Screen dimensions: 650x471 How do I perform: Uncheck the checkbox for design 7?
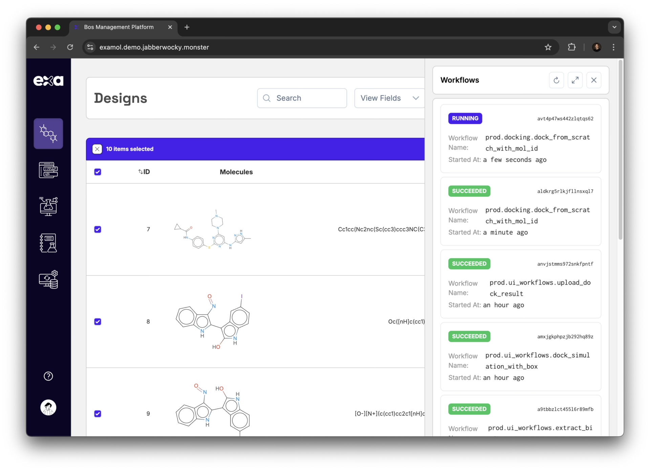pyautogui.click(x=97, y=229)
